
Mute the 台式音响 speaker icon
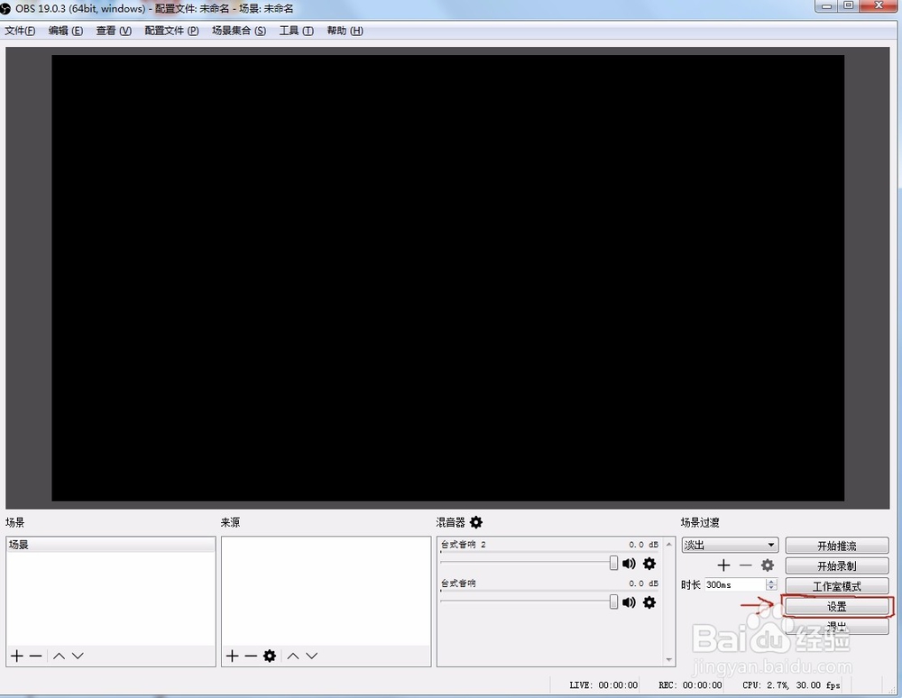(x=629, y=602)
